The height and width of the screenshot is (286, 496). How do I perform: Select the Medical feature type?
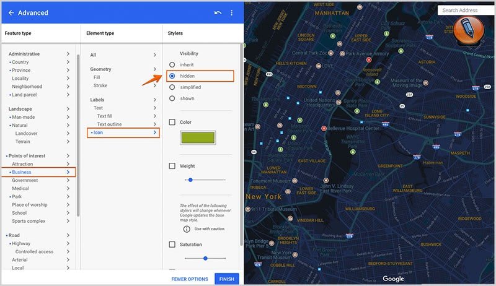coord(20,188)
